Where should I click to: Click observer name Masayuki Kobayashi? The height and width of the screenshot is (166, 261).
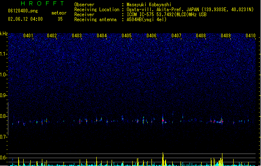tap(149, 5)
